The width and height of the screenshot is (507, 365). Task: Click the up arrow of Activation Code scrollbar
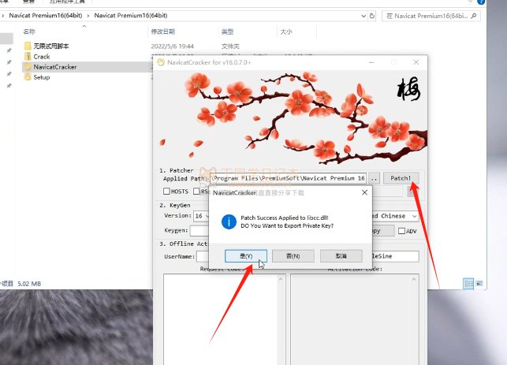coord(414,279)
